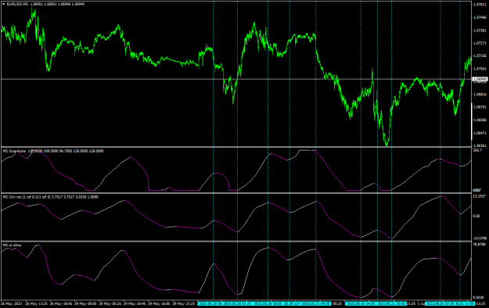Click the second indicator label starting 'M5 Ocn'

point(51,197)
